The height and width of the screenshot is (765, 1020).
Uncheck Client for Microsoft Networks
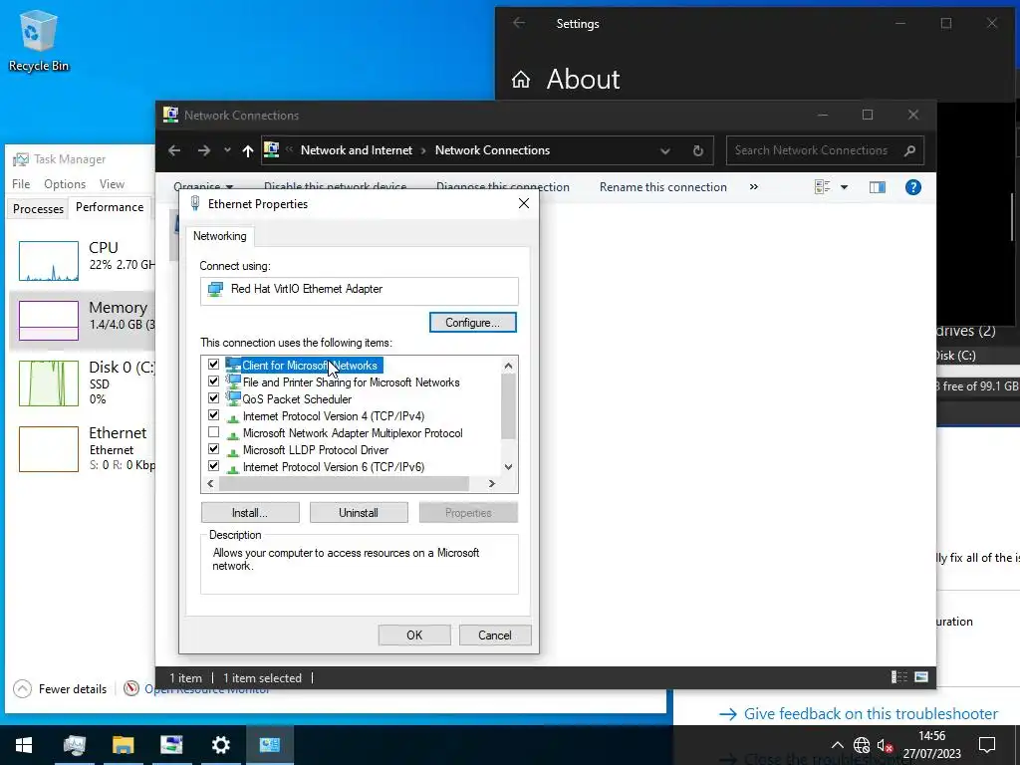click(213, 365)
